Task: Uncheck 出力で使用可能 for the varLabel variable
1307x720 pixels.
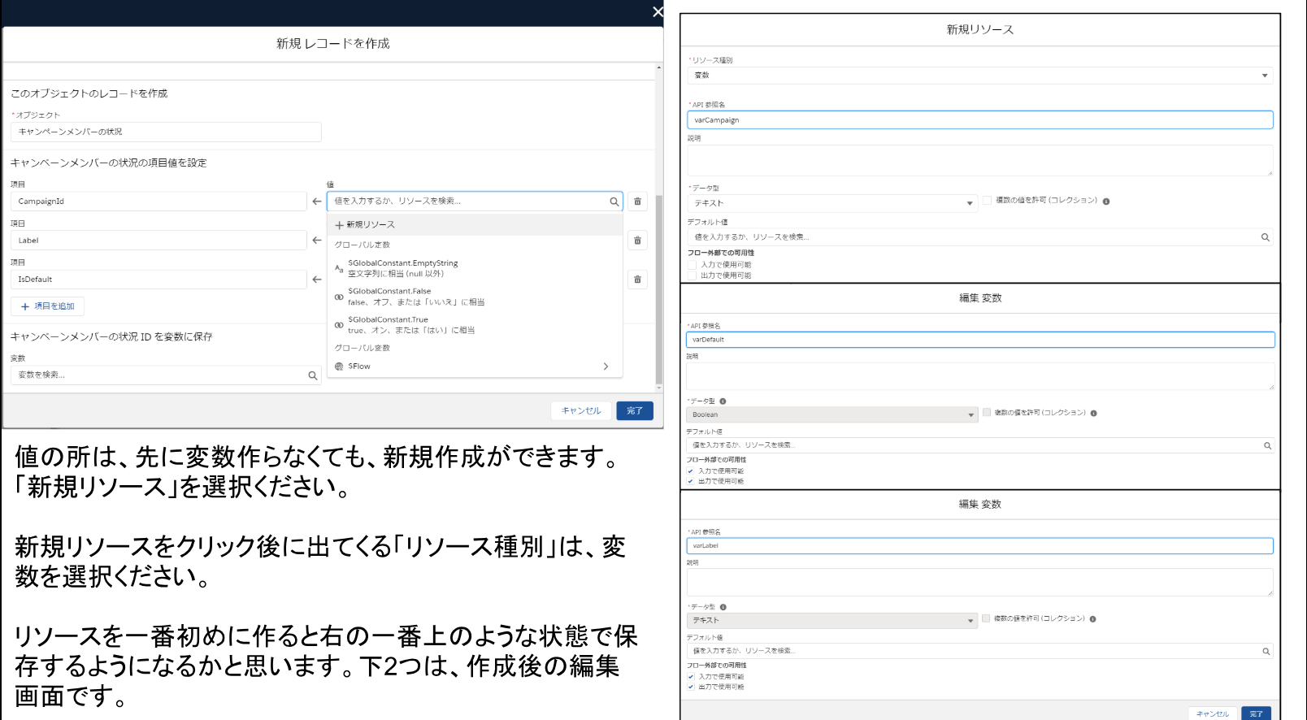Action: (691, 687)
